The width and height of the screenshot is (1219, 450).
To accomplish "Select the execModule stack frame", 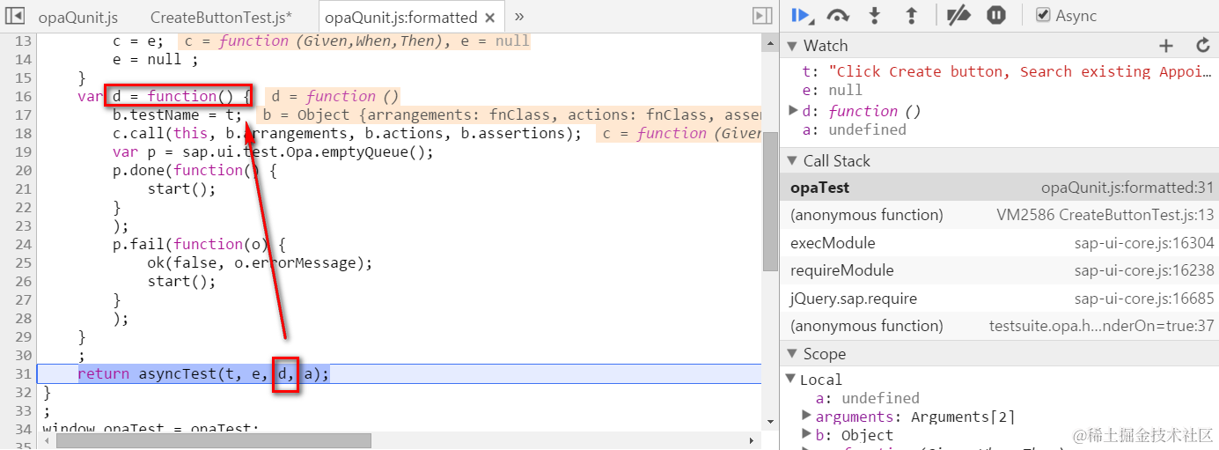I will coord(999,243).
